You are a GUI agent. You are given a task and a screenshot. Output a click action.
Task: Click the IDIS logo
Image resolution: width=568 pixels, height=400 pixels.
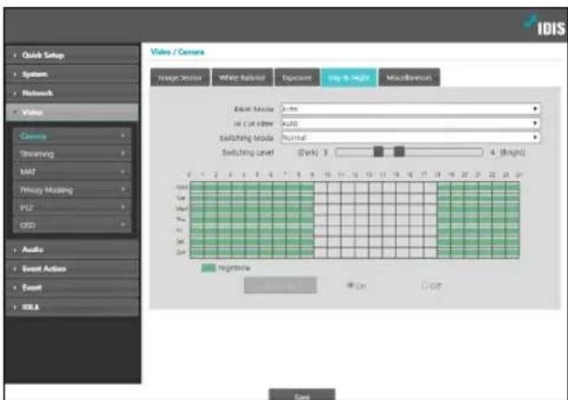[544, 26]
